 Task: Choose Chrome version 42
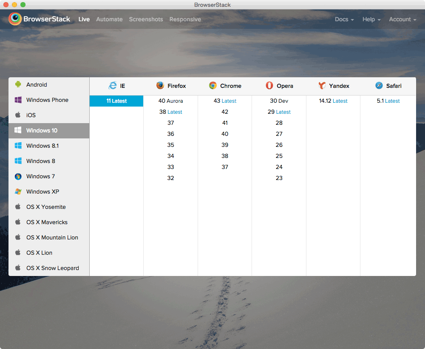click(225, 112)
